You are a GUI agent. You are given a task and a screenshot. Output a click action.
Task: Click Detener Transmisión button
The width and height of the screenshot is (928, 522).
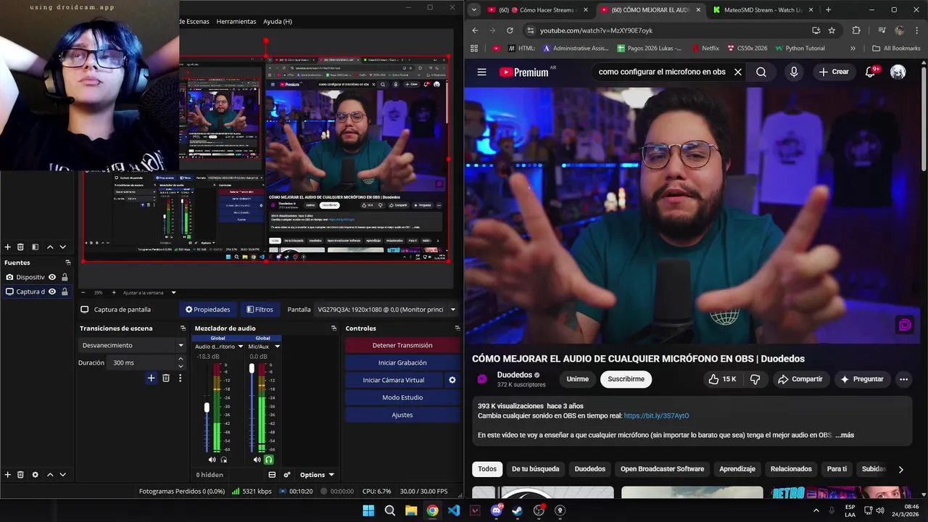point(402,345)
